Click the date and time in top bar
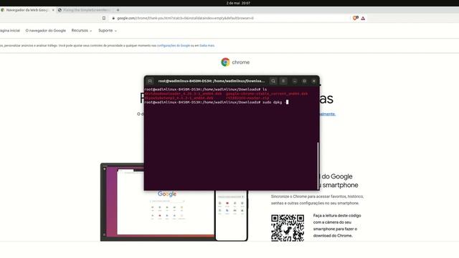Screen dimensions: 459x258 click(x=238, y=3)
